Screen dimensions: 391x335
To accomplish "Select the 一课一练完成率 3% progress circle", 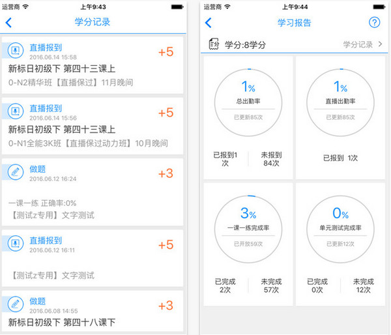I will pyautogui.click(x=248, y=229).
